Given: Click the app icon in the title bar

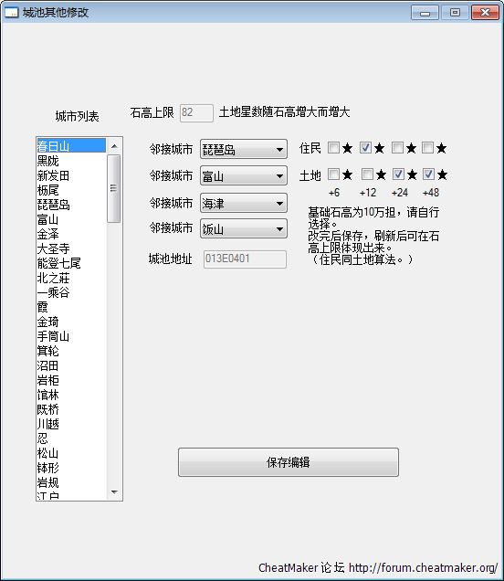Looking at the screenshot, I should 11,12.
